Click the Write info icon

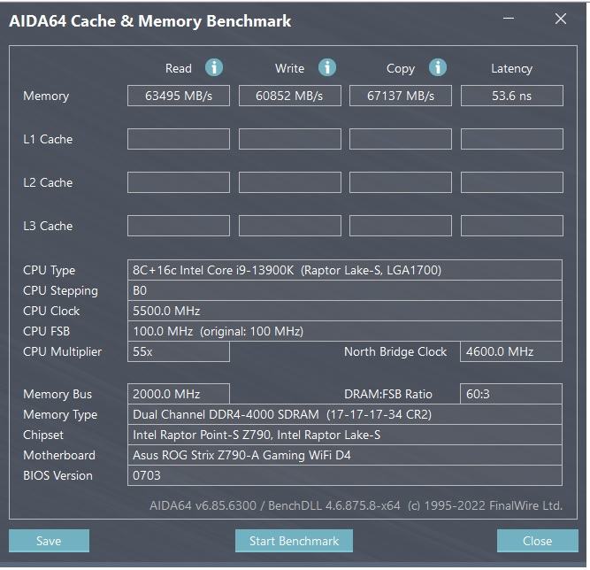coord(327,68)
